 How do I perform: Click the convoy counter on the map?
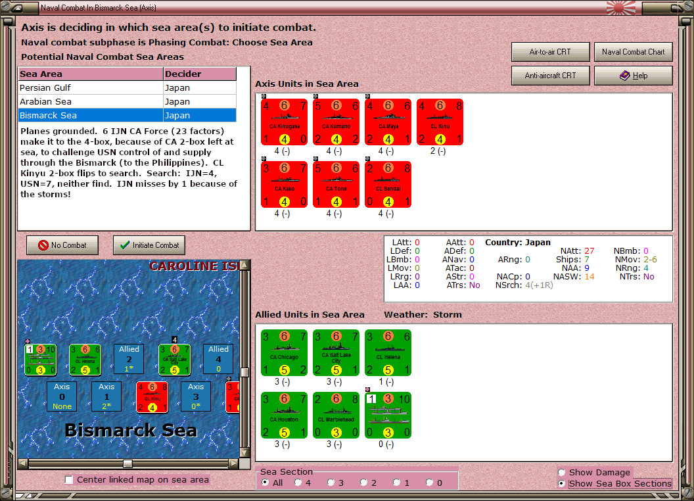click(40, 360)
